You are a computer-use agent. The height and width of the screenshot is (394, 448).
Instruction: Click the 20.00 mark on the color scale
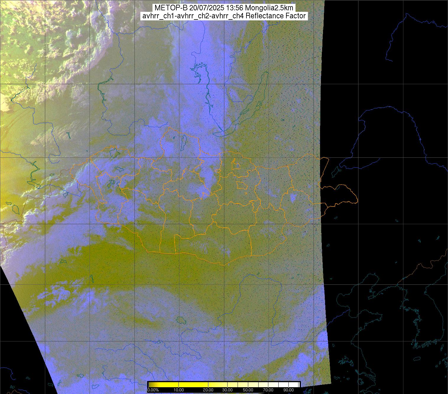[208, 390]
